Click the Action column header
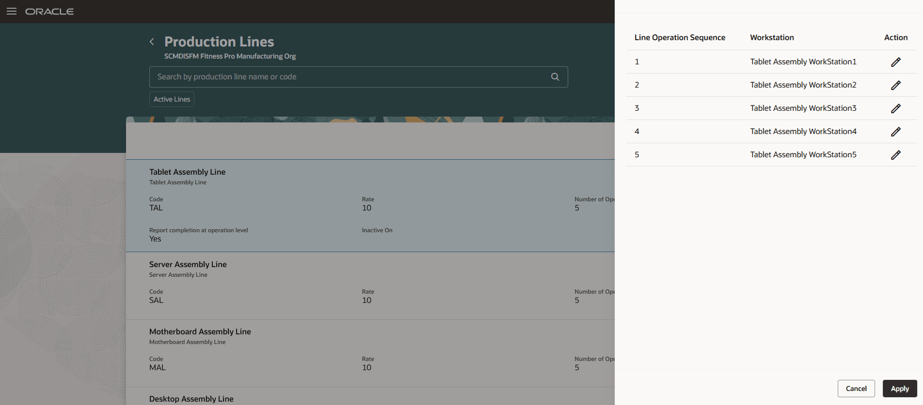This screenshot has width=923, height=405. point(896,37)
